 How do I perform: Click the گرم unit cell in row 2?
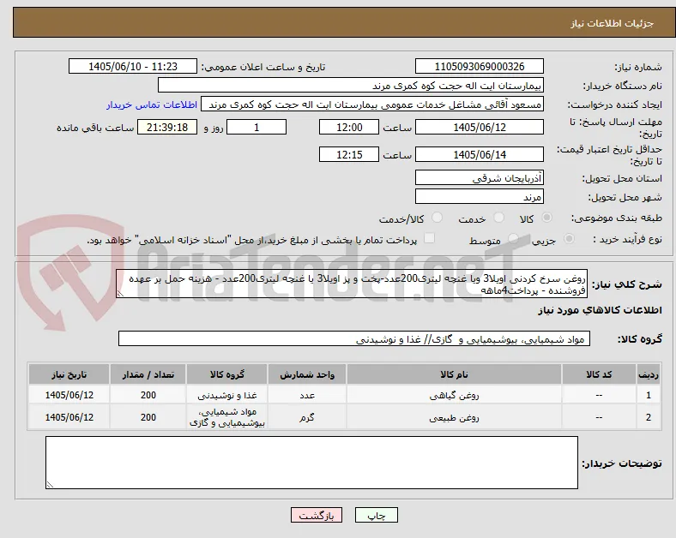[307, 417]
